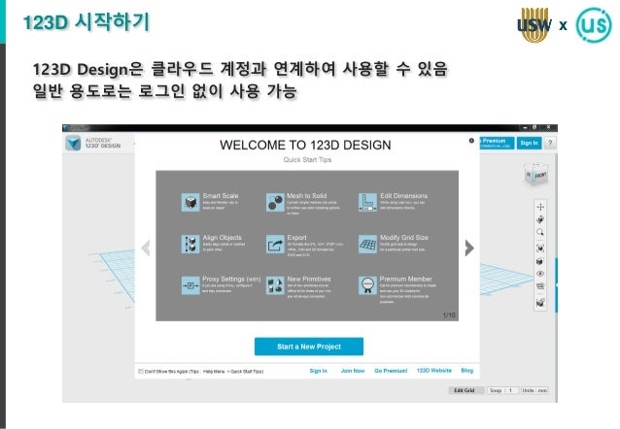Click the Edit Dimensions tip icon
620x429 pixels.
(x=367, y=202)
